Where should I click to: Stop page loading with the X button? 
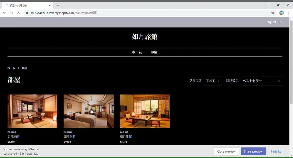tap(18, 13)
